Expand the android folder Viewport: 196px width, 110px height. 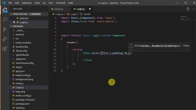[13, 35]
